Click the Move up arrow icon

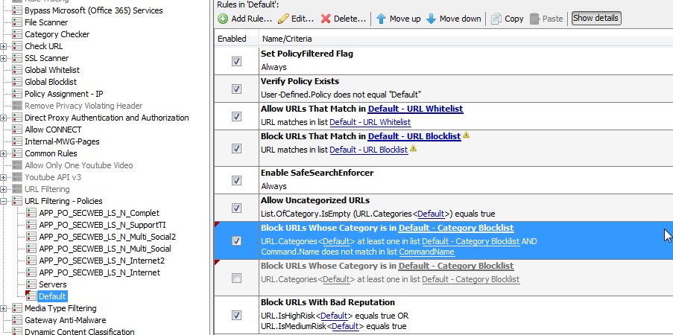pyautogui.click(x=381, y=19)
